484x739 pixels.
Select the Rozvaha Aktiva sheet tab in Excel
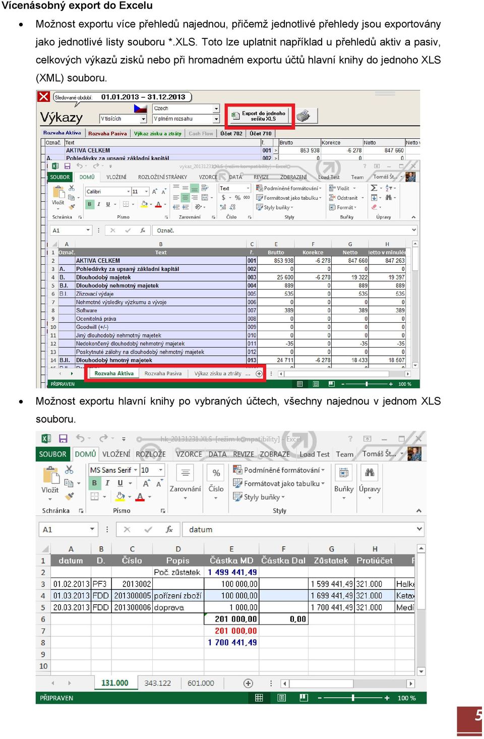point(114,373)
